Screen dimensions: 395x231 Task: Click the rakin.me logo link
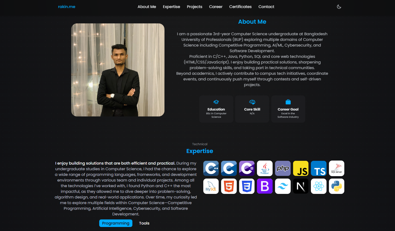tap(67, 7)
